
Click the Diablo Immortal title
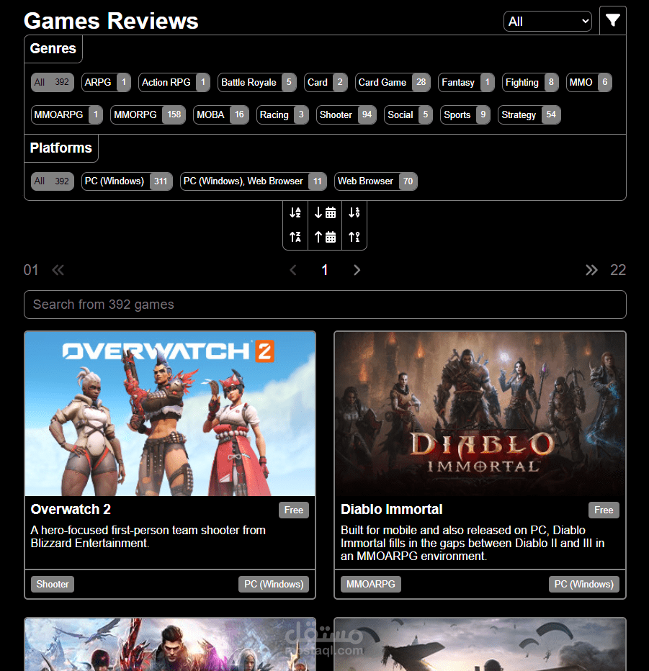click(391, 509)
